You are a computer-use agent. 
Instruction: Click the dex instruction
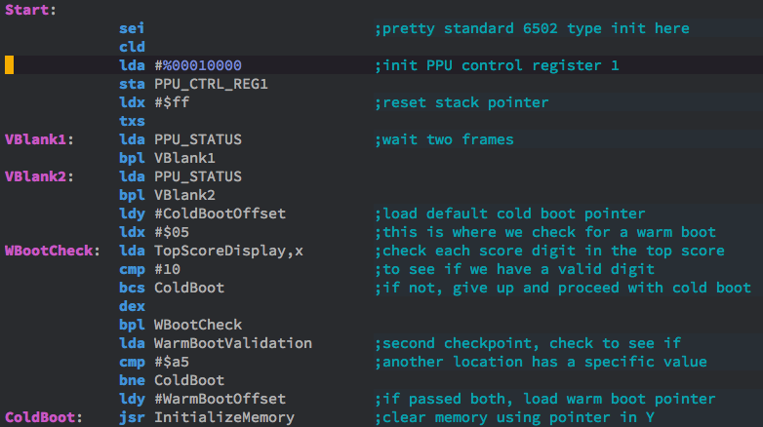[132, 306]
